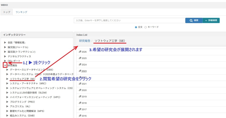
Task: Open 論文誌(トランザクション) index
Action: pos(22,52)
